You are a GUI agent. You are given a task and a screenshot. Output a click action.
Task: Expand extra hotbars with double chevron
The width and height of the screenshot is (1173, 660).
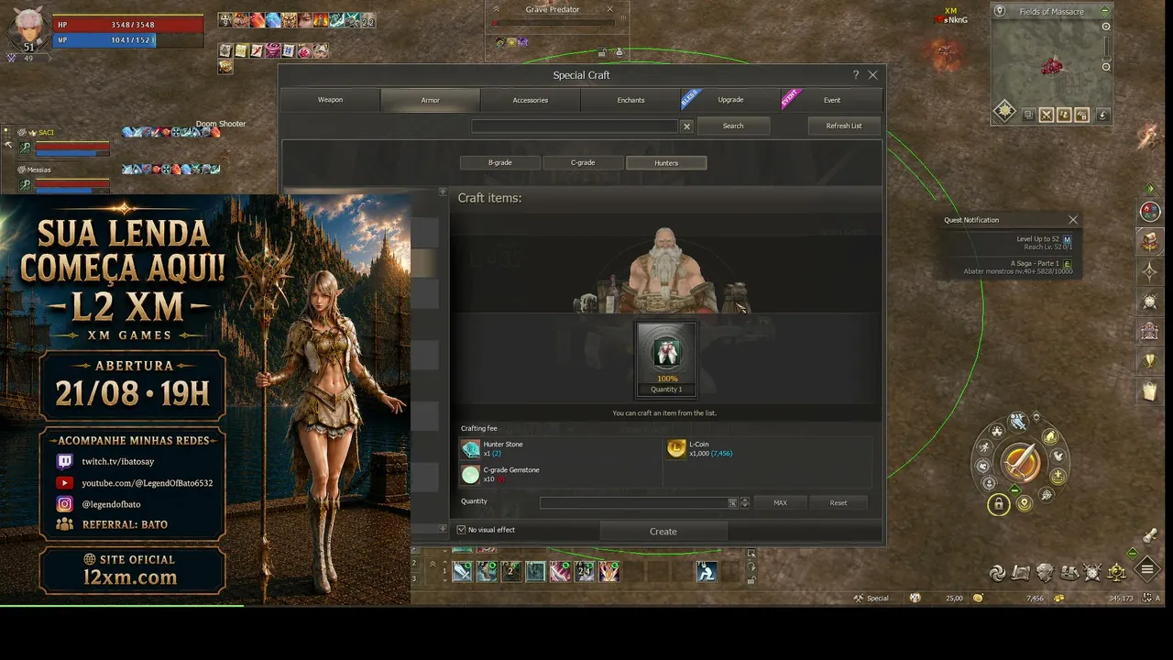(433, 564)
